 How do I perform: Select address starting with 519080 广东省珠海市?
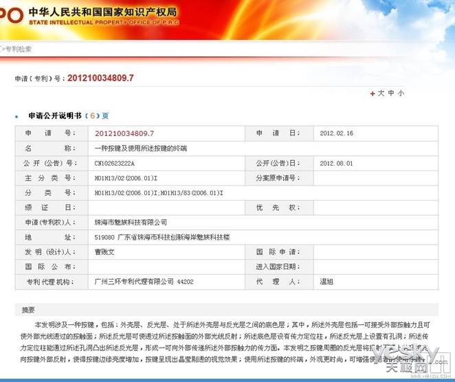tap(162, 237)
